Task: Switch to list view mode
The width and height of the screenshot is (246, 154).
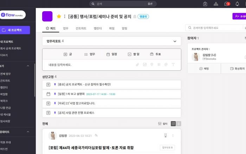Action: (179, 124)
